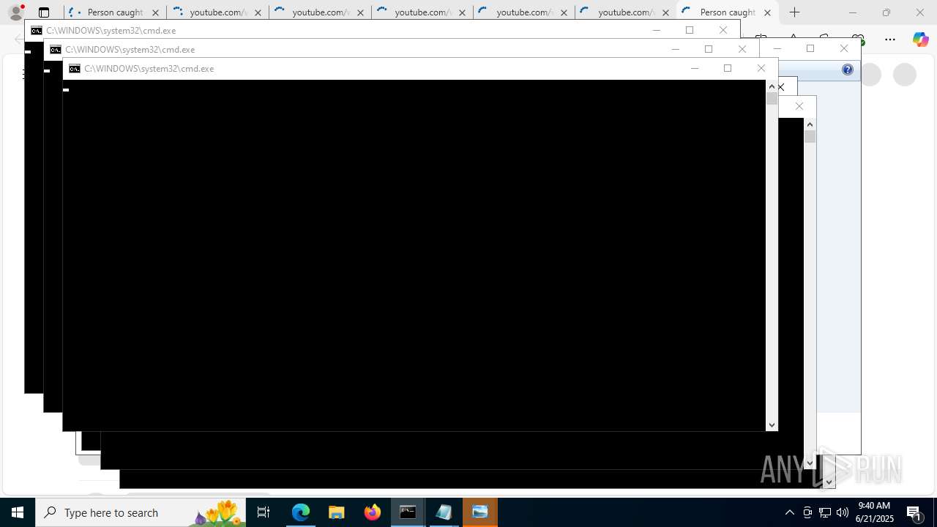Close the second browser tab
The width and height of the screenshot is (937, 527).
[258, 12]
